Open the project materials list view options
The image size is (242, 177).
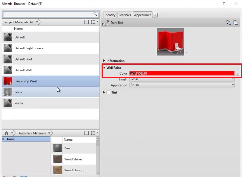click(95, 22)
